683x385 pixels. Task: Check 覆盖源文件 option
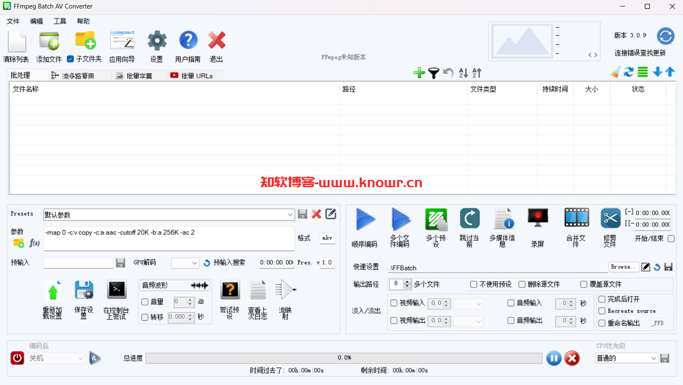pyautogui.click(x=584, y=284)
